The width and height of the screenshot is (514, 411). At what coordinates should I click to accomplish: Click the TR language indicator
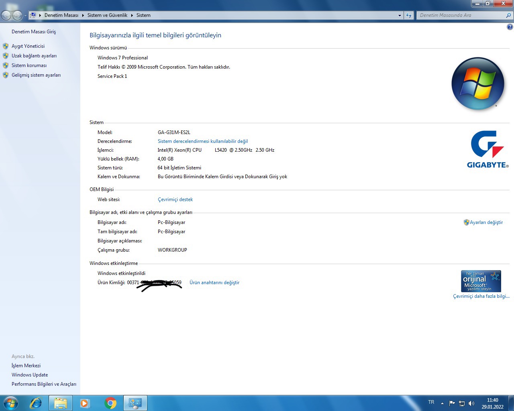431,402
